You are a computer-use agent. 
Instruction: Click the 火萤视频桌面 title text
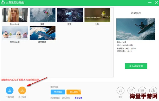click(x=15, y=2)
